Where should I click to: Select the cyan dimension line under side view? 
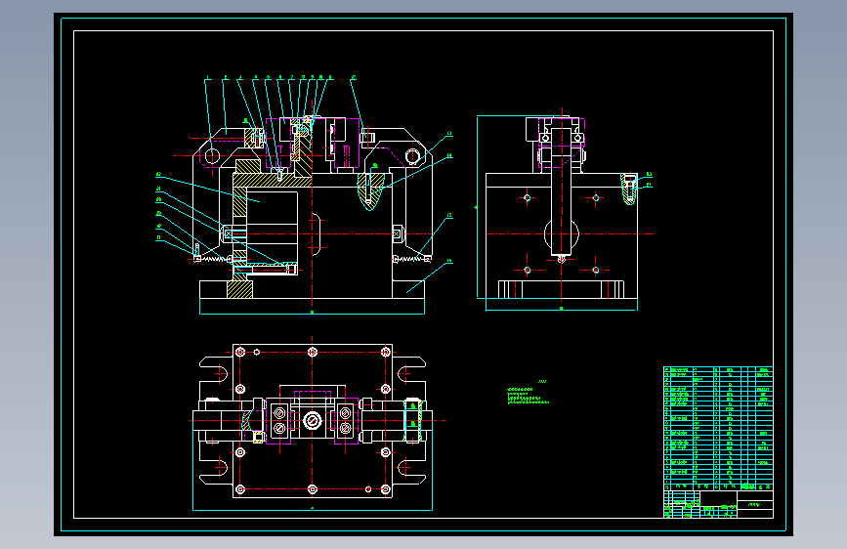click(x=561, y=311)
